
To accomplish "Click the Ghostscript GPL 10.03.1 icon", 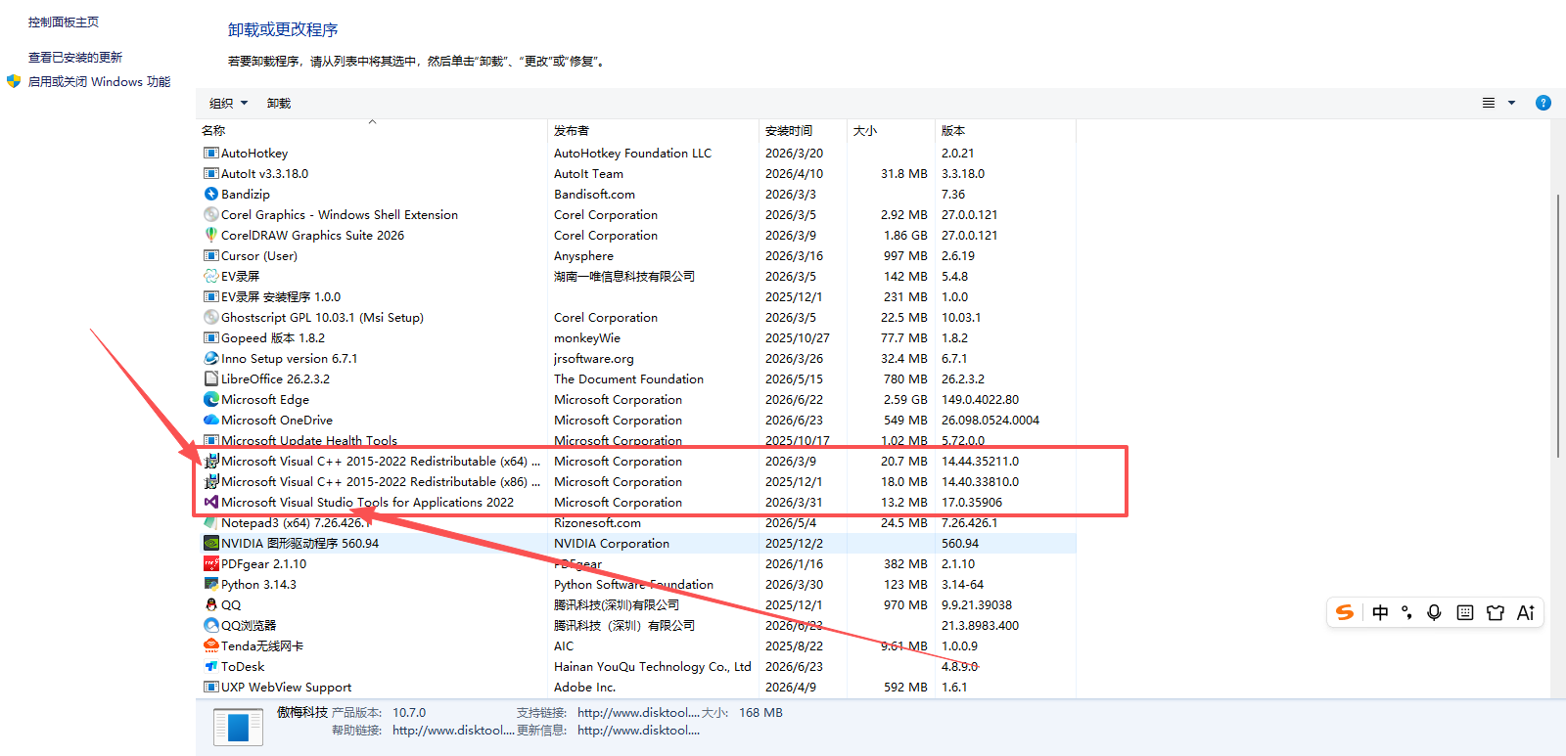I will [210, 317].
